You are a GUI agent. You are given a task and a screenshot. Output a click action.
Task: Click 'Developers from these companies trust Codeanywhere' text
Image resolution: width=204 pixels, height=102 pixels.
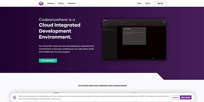pyautogui.click(x=102, y=86)
